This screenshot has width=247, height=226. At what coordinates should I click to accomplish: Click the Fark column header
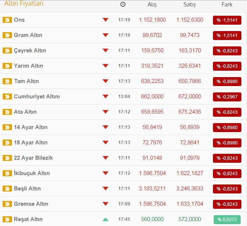(x=227, y=4)
